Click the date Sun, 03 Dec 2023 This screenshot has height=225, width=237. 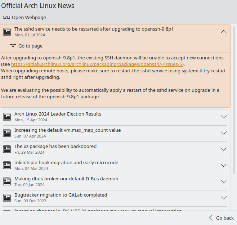(30, 201)
